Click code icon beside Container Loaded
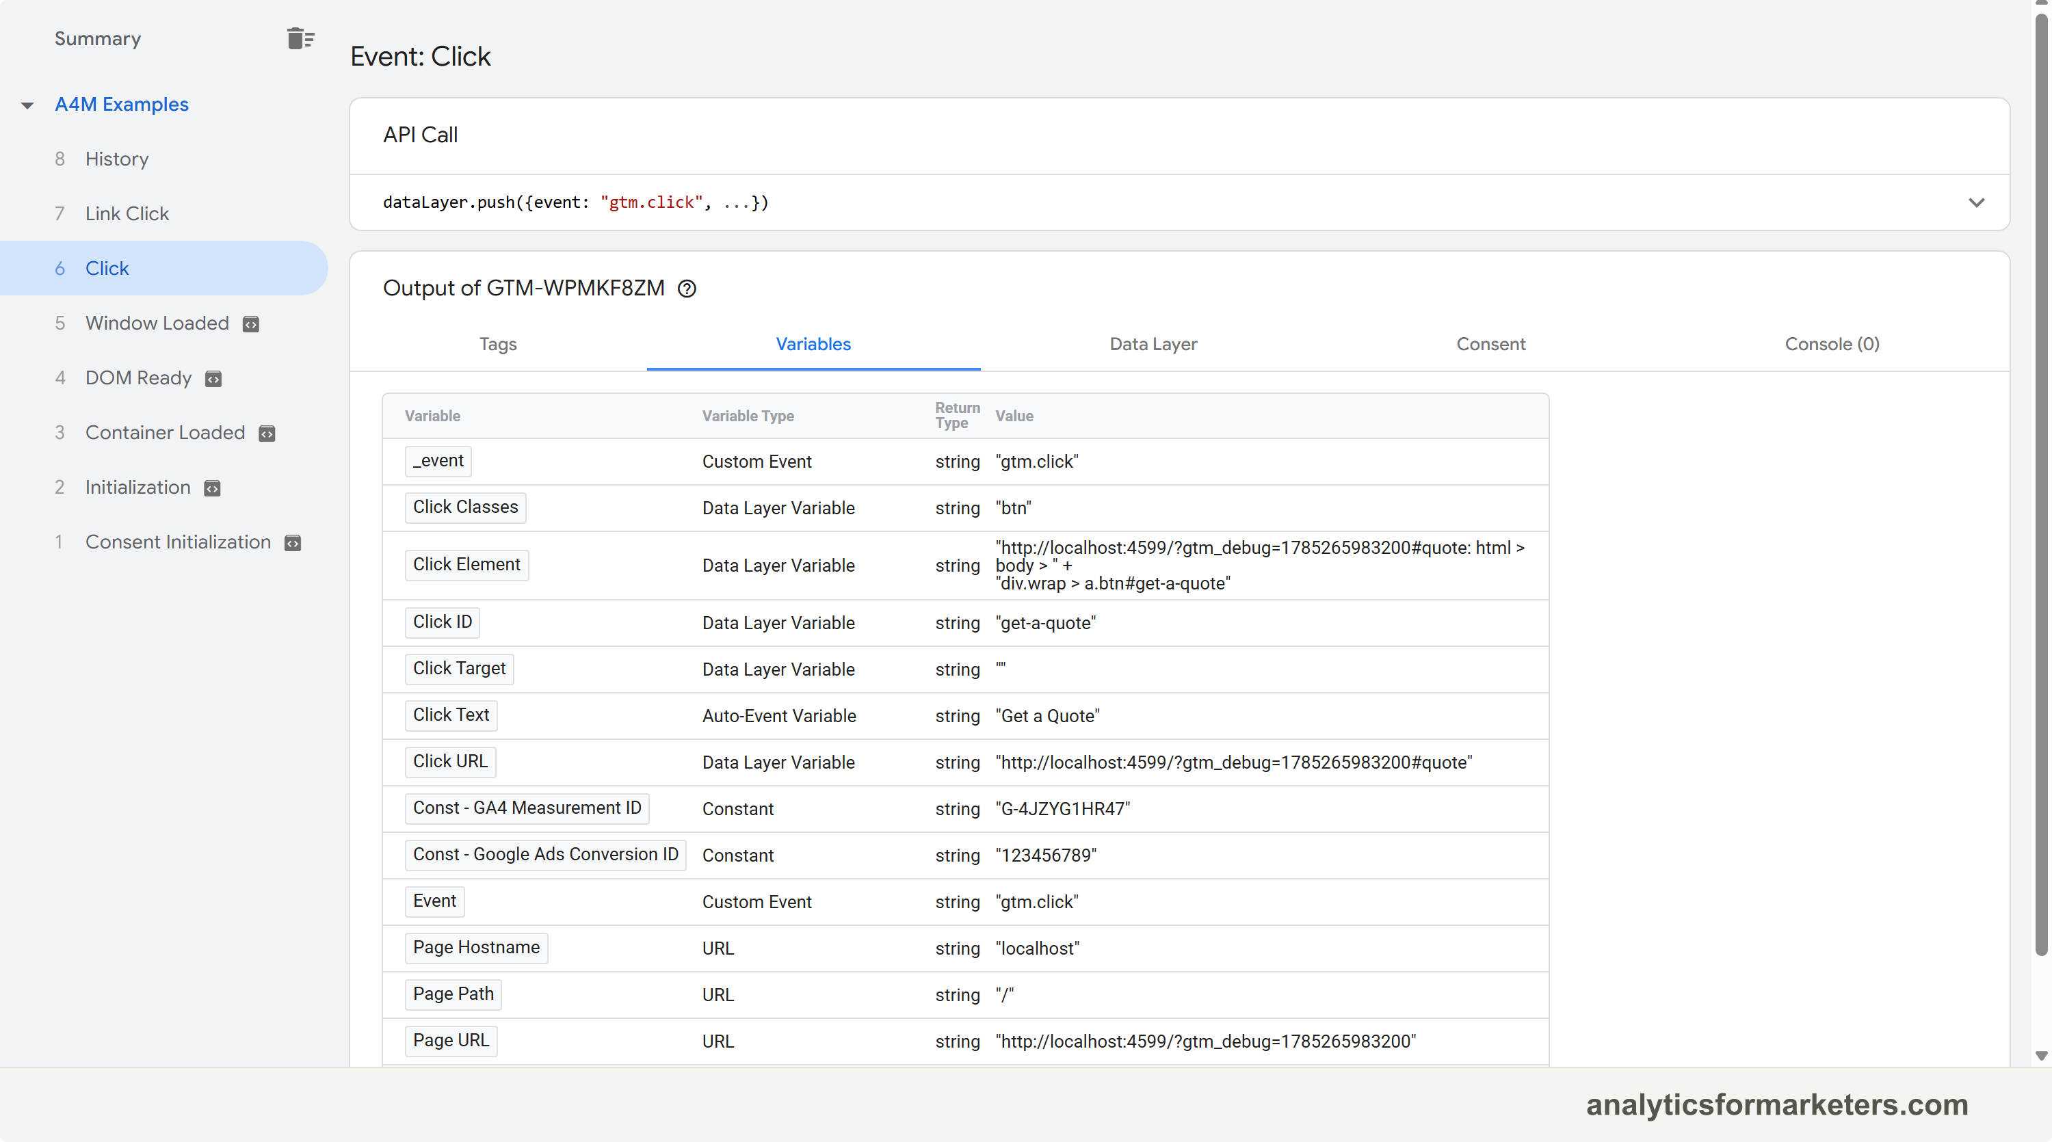 267,434
